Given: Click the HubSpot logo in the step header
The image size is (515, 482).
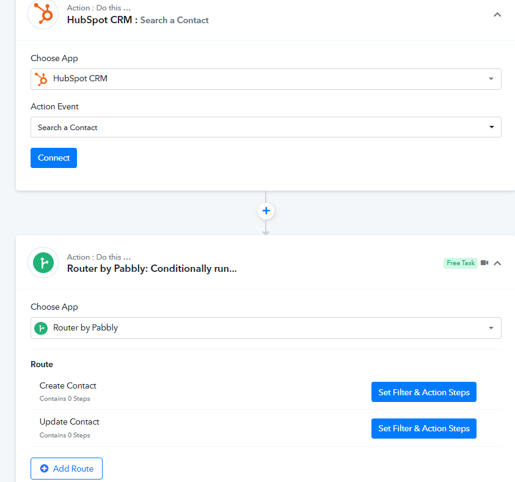Looking at the screenshot, I should 43,14.
